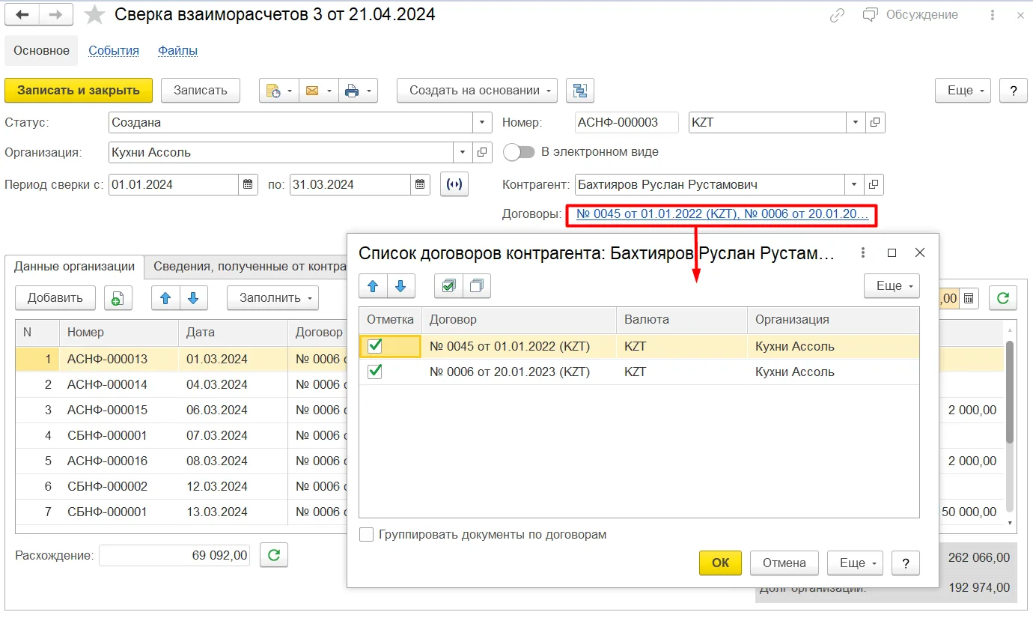The height and width of the screenshot is (618, 1033).
Task: Click green refresh button at table's right
Action: click(1003, 298)
